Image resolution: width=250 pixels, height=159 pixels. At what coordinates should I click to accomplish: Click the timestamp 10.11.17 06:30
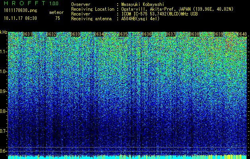click(x=20, y=18)
